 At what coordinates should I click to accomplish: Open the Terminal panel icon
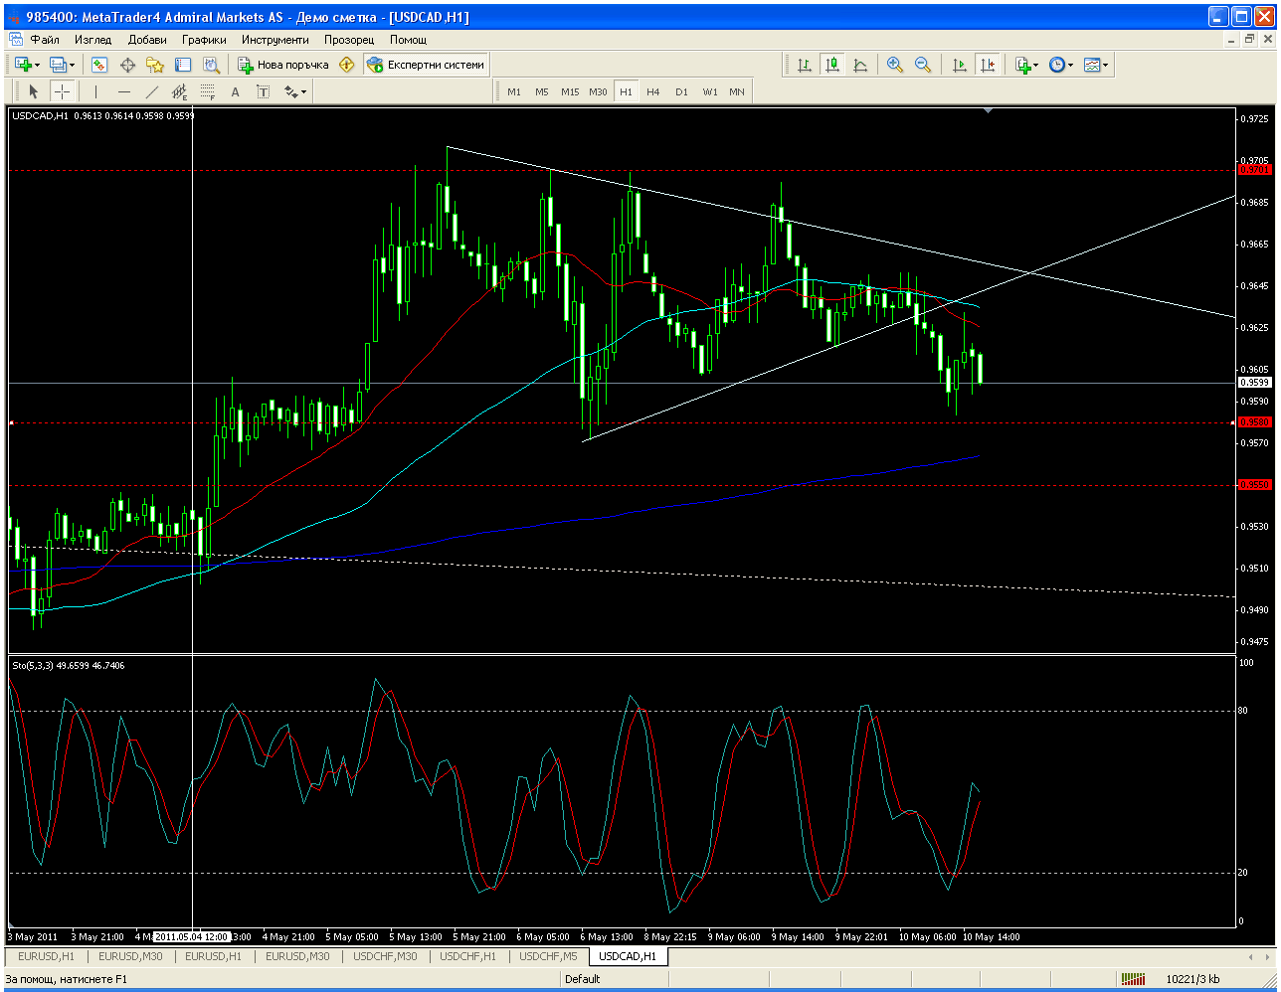coord(183,65)
